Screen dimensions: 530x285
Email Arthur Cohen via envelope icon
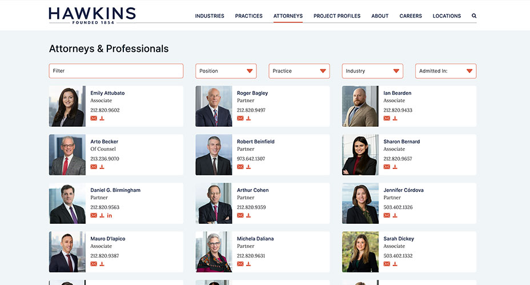click(240, 215)
